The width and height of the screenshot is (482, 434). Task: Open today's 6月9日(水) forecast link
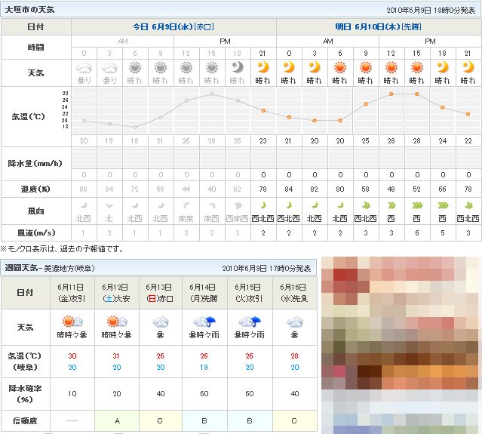[x=173, y=26]
